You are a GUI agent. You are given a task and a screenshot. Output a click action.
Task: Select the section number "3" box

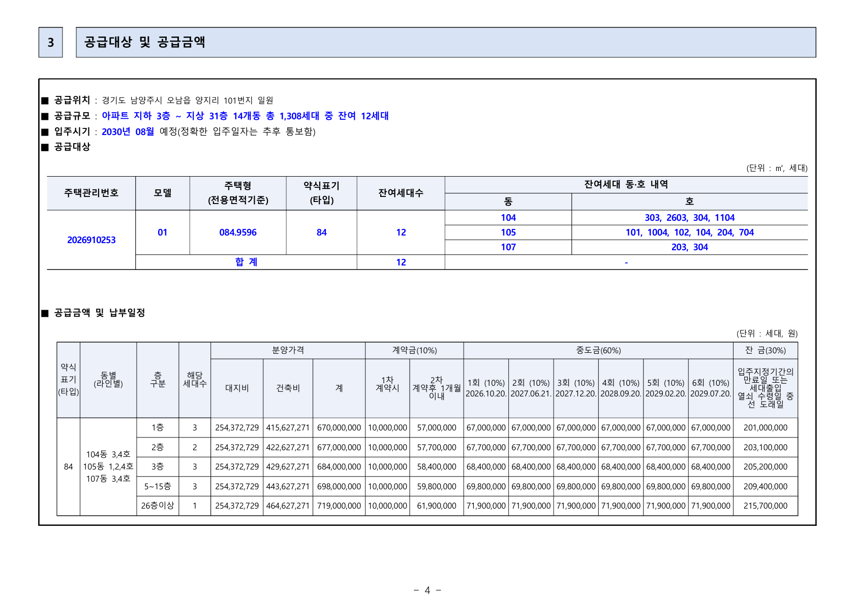(51, 43)
